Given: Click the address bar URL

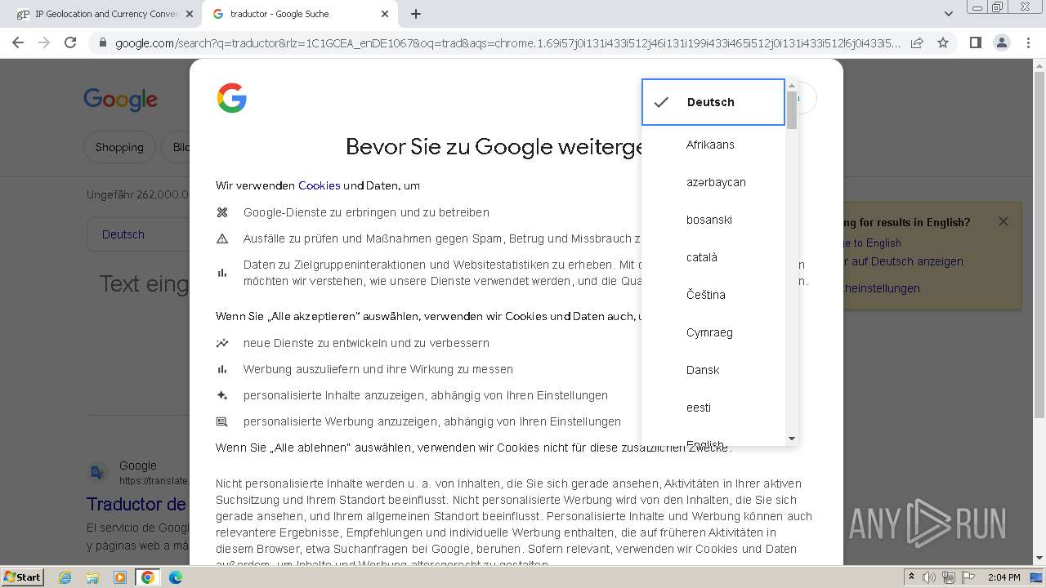Looking at the screenshot, I should click(507, 42).
